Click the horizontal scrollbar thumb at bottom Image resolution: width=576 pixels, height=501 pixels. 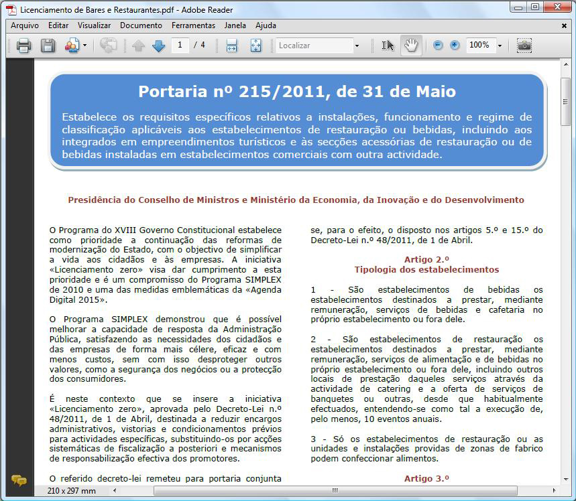(x=335, y=491)
